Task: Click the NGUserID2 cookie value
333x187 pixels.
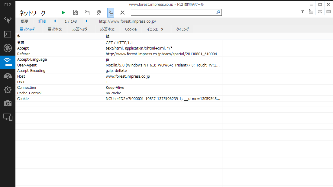Action: tap(163, 99)
